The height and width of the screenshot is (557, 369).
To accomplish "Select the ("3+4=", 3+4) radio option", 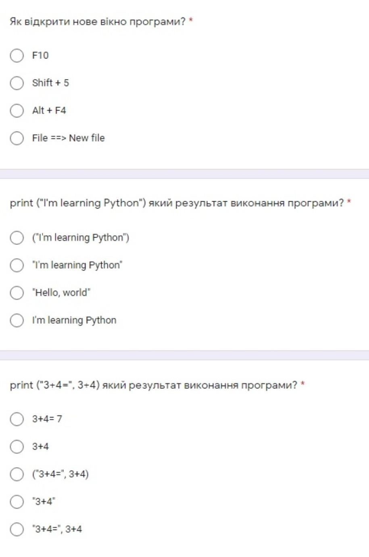I will (17, 474).
